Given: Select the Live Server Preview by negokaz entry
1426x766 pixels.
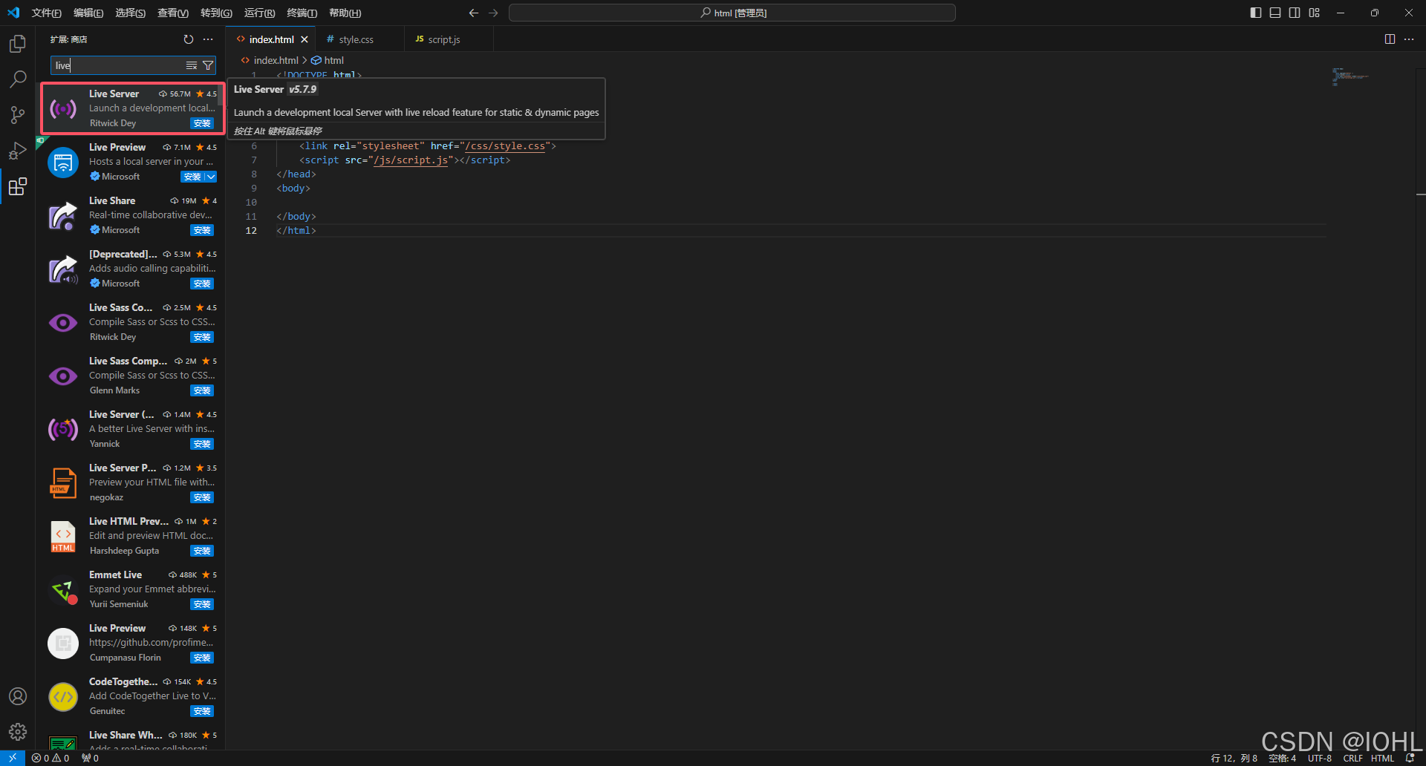Looking at the screenshot, I should click(x=132, y=482).
